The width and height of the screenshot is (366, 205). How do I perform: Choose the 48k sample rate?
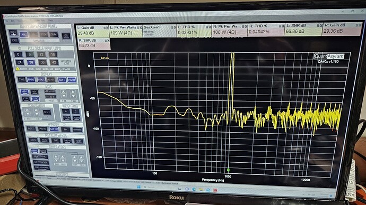23,35
